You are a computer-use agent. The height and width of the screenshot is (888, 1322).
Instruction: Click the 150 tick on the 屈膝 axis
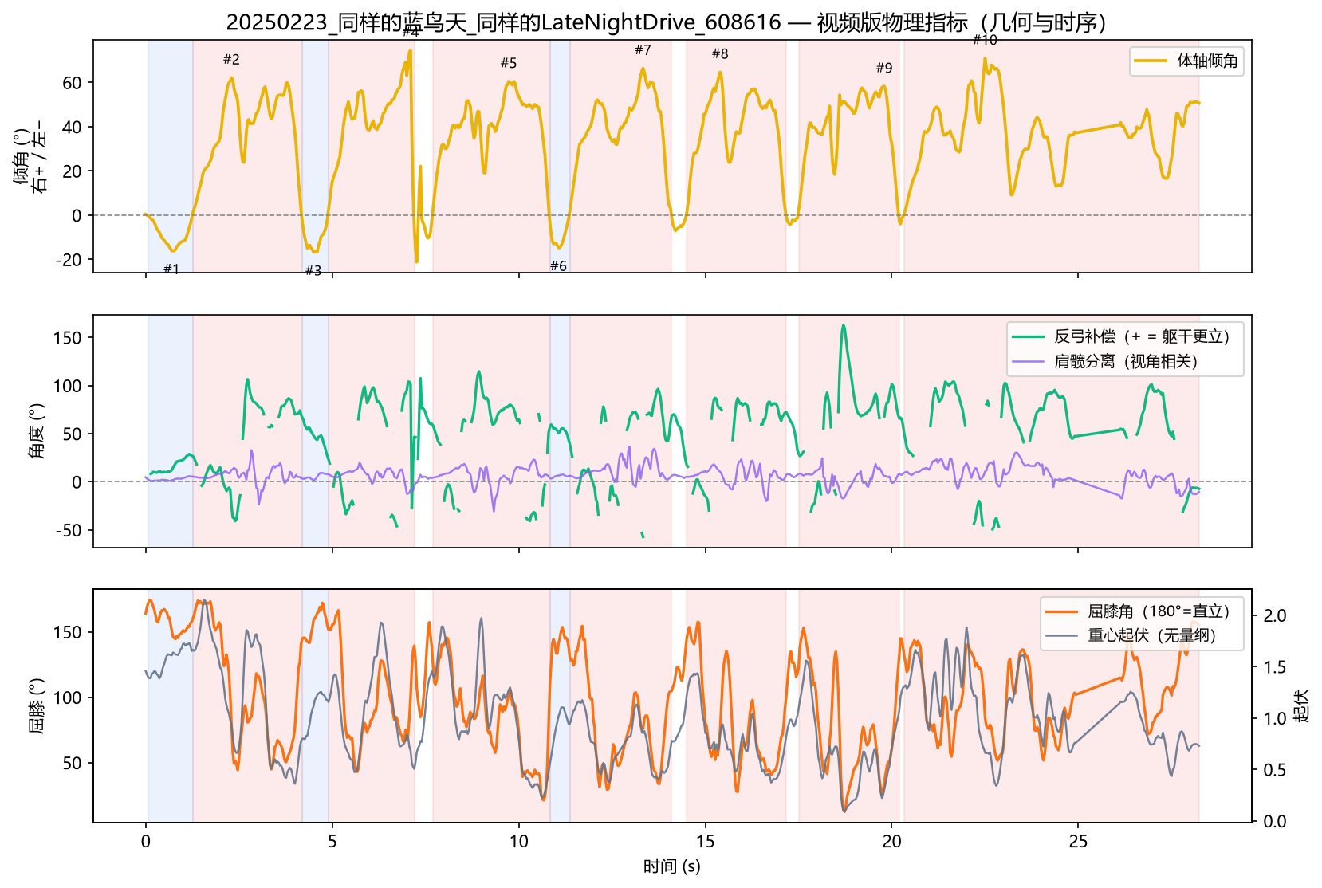(x=67, y=633)
